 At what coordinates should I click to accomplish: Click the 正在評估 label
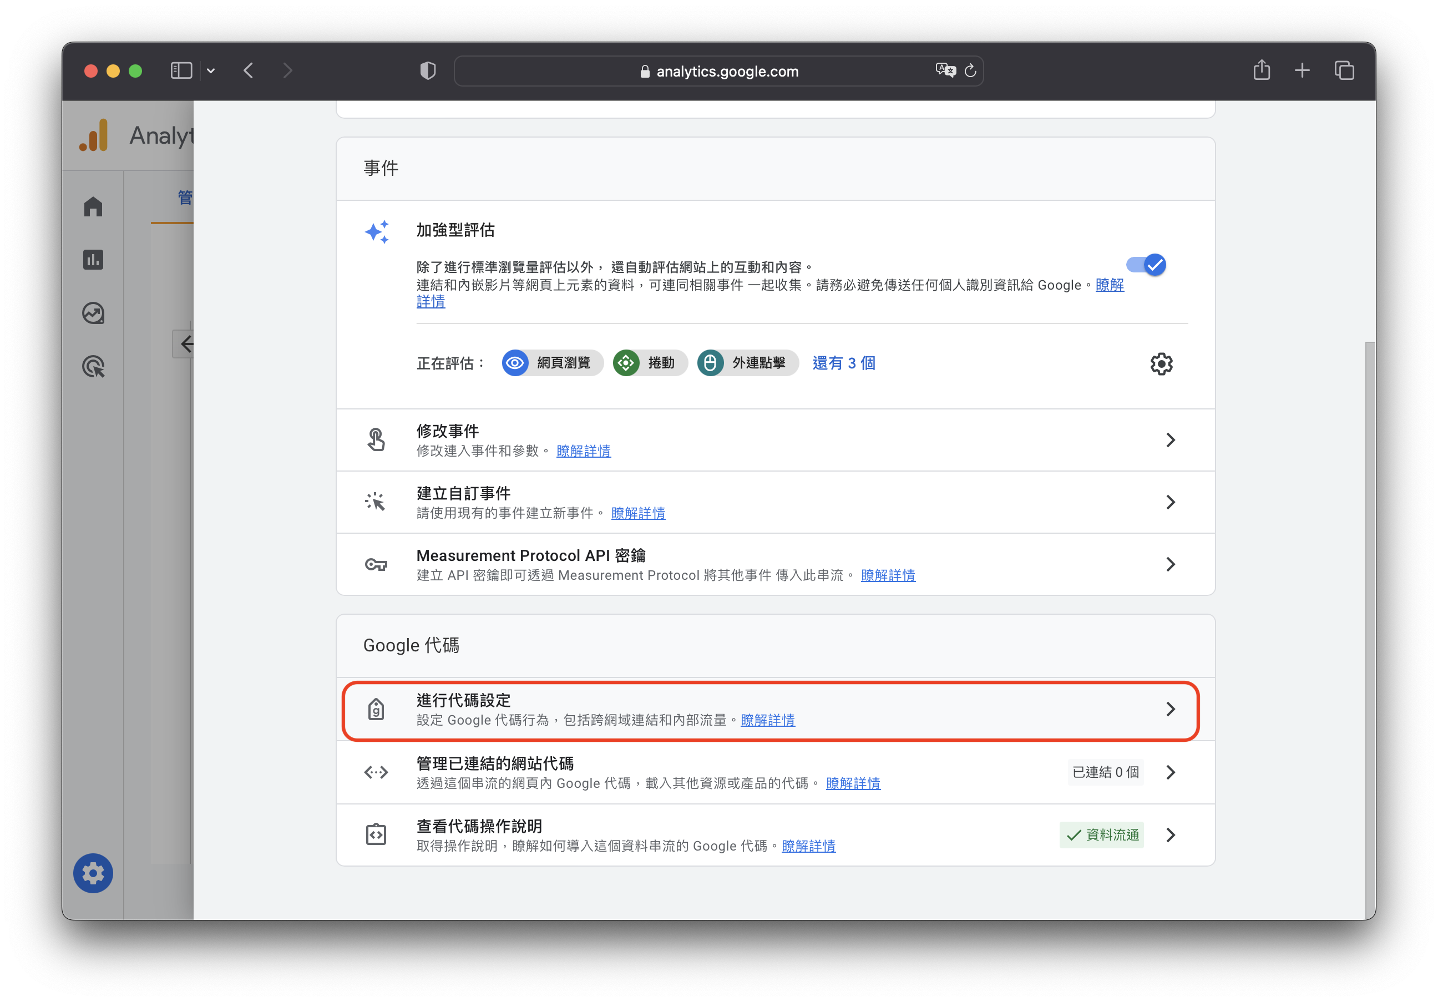pos(450,363)
